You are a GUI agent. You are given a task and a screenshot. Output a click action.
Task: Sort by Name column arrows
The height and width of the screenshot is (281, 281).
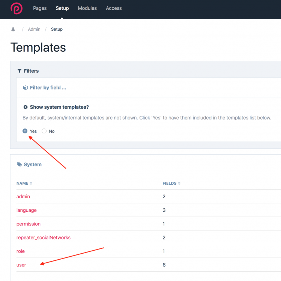pos(31,183)
